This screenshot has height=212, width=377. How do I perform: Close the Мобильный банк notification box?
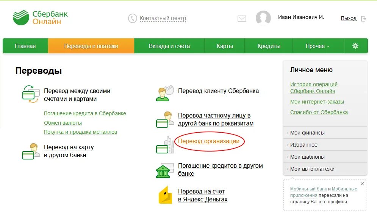click(x=362, y=184)
